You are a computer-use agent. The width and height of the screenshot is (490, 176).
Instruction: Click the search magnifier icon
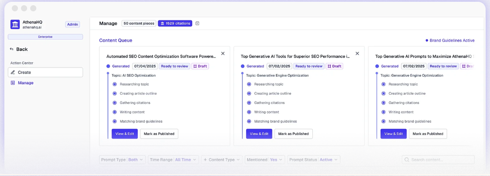(x=407, y=160)
